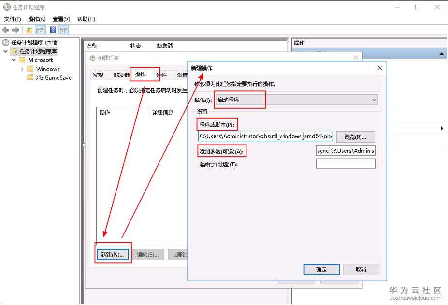Screen dimensions: 448x305
Task: Expand the Windows tree node
Action: coord(22,69)
